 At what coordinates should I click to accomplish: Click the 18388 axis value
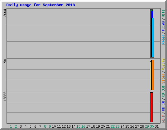click(5, 96)
